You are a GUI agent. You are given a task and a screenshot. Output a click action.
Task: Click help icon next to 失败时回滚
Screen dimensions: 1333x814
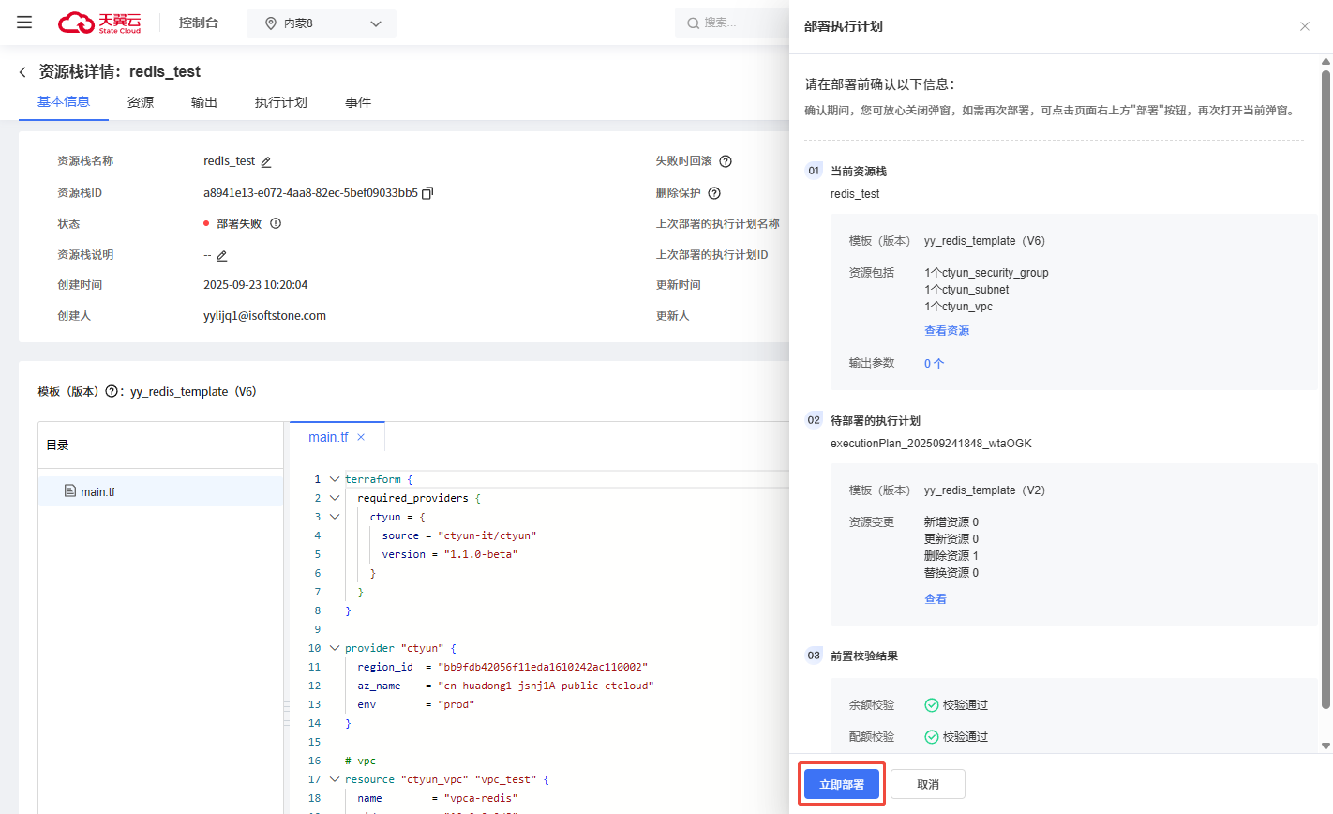click(x=726, y=161)
